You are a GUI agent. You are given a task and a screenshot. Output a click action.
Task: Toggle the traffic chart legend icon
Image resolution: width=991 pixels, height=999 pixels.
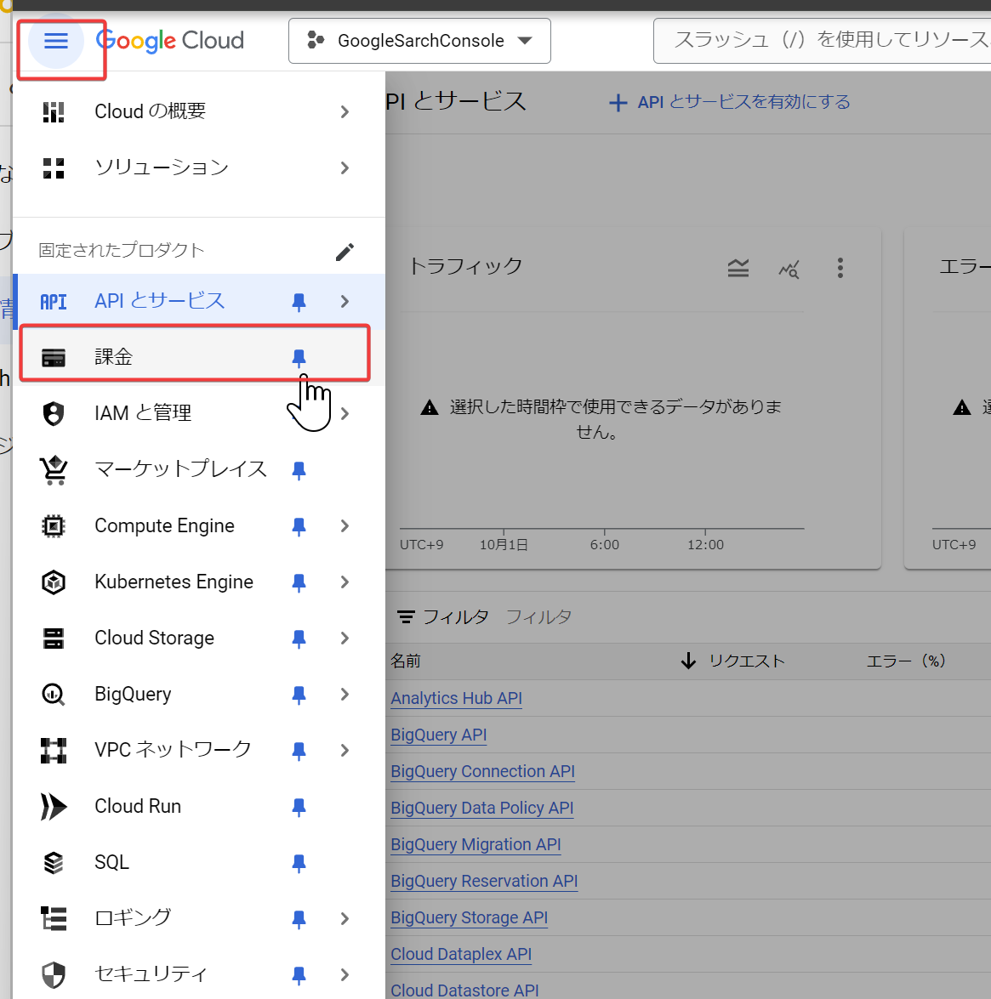(x=738, y=268)
